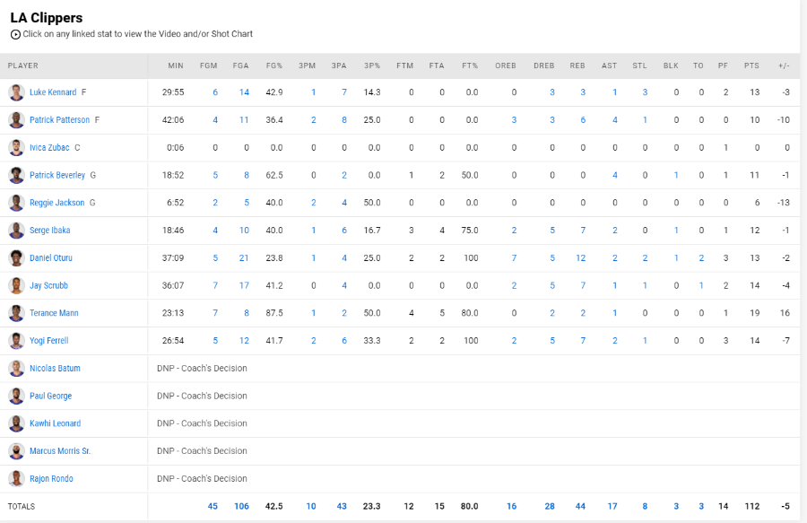This screenshot has width=807, height=523.
Task: Click Kawhi Leonard's player headshot
Action: click(16, 423)
